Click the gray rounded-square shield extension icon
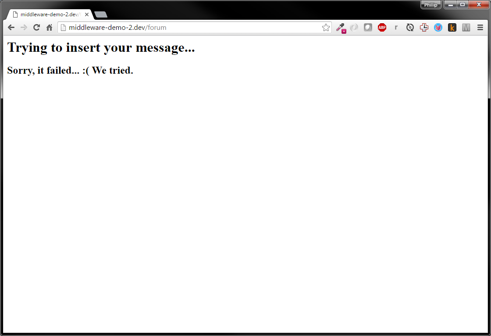Screen dimensions: 491x336 click(368, 28)
